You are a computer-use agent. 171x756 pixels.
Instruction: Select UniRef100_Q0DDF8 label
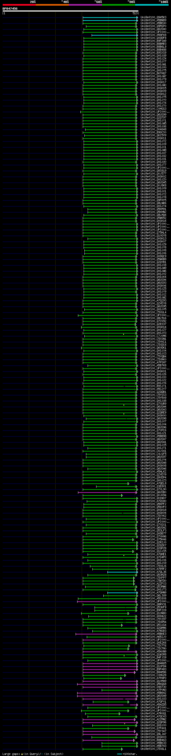153,38
